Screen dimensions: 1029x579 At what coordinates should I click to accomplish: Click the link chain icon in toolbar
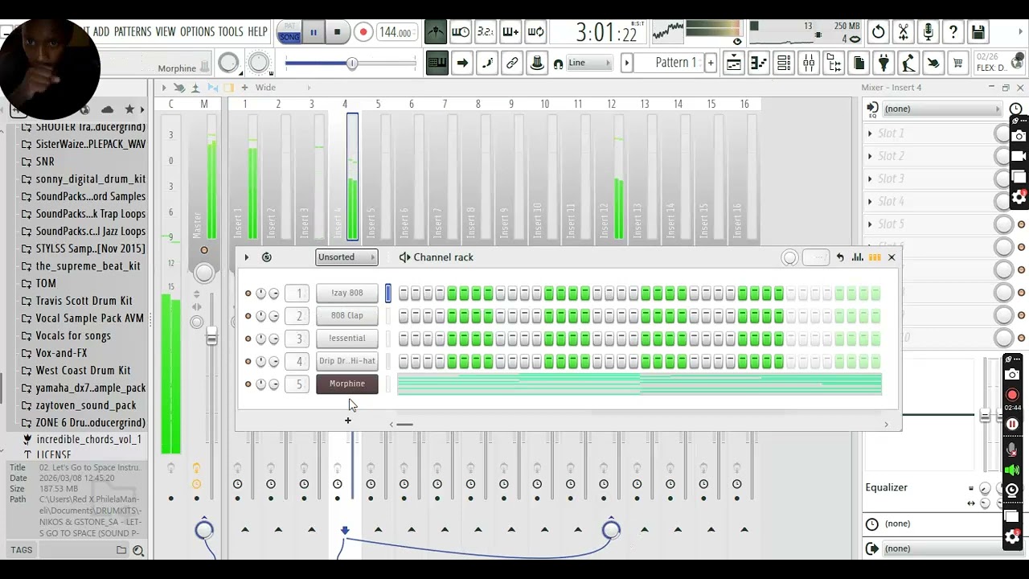pyautogui.click(x=511, y=63)
